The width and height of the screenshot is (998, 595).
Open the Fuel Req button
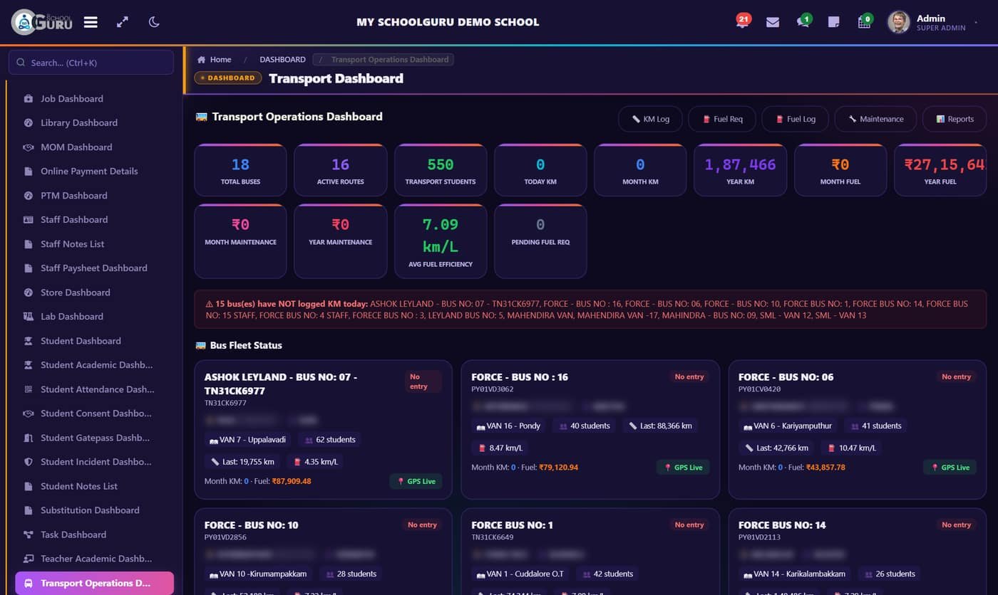click(722, 119)
